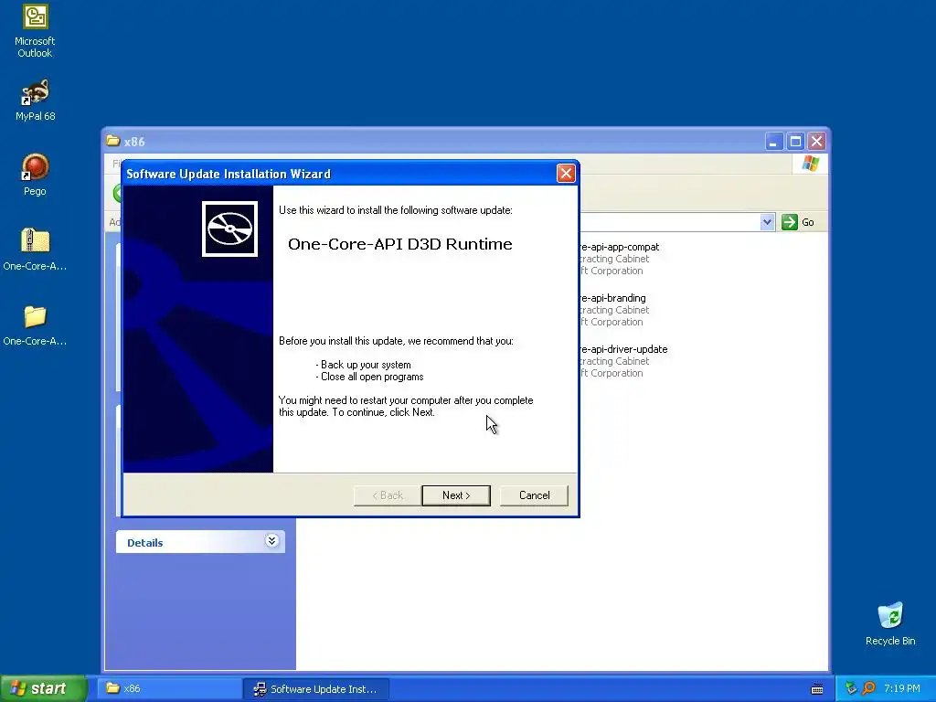Select the Pego desktop shortcut
The image size is (936, 702).
tap(36, 175)
